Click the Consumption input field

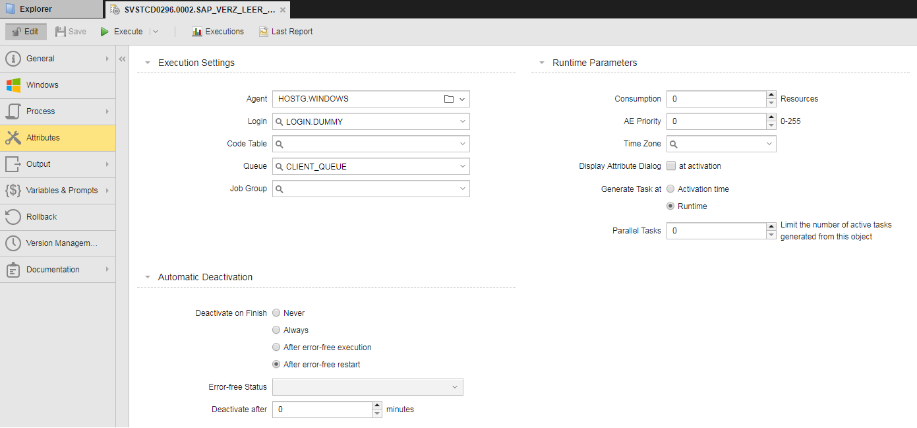[716, 99]
